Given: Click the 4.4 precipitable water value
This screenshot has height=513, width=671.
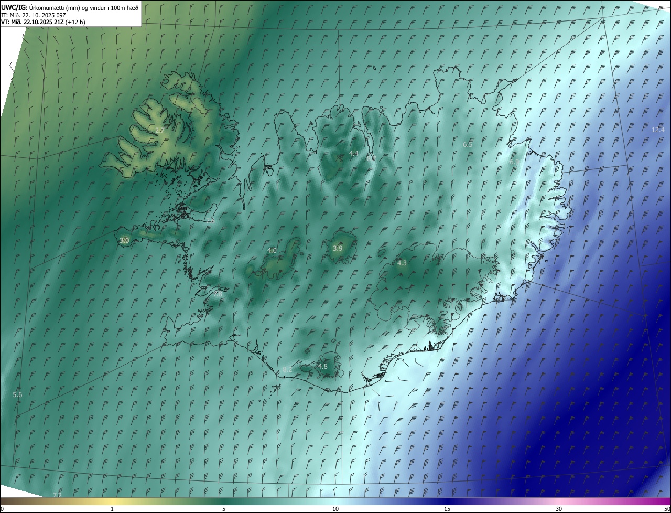Looking at the screenshot, I should click(354, 153).
